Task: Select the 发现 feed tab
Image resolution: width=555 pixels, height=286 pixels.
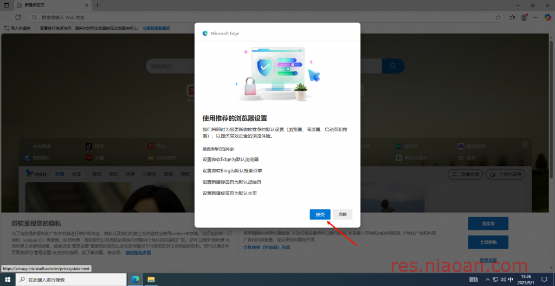Action: click(x=60, y=174)
